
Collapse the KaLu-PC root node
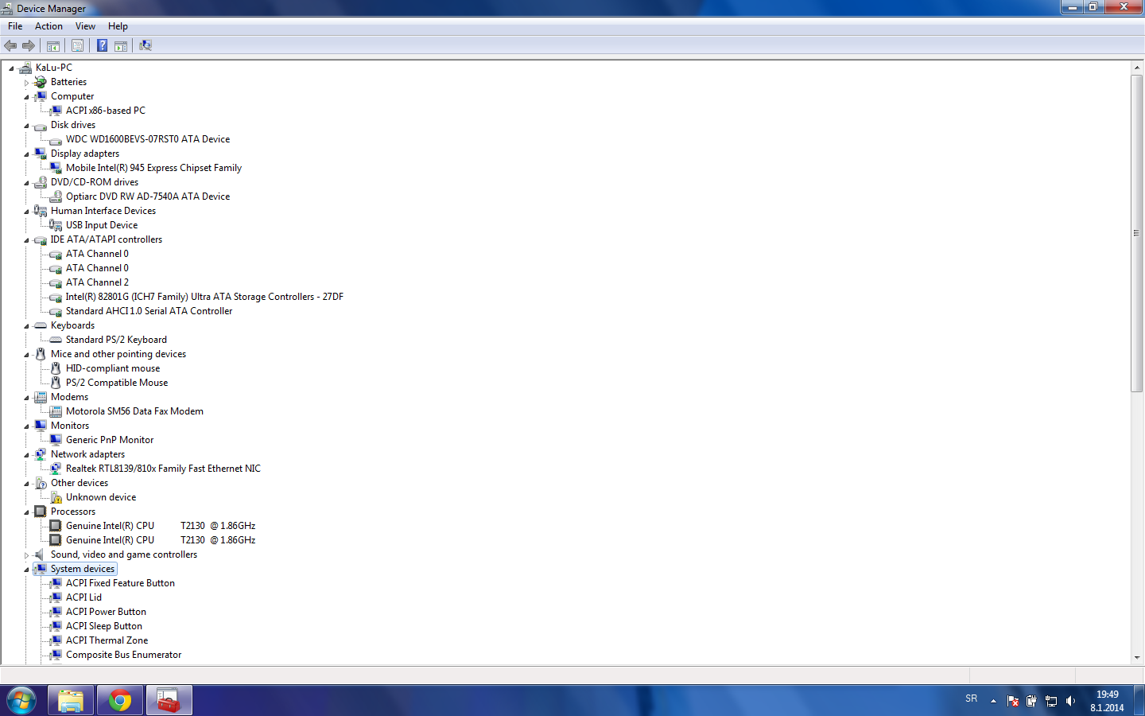[11, 68]
